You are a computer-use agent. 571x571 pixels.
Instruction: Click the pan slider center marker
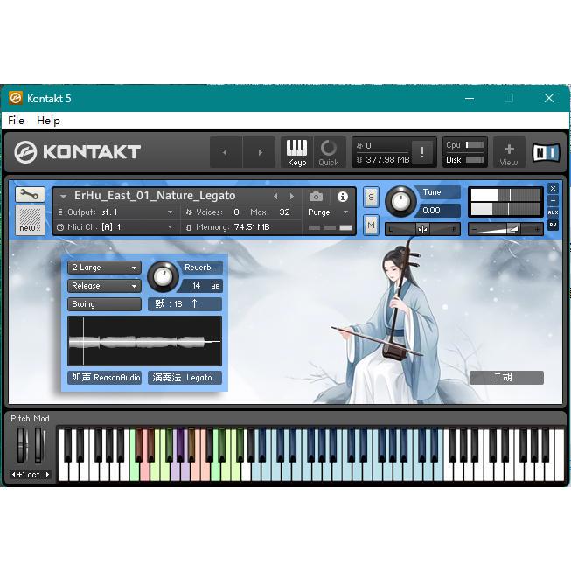point(422,229)
